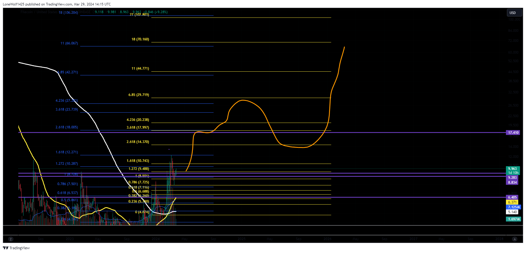Image resolution: width=526 pixels, height=253 pixels.
Task: Select blue Fib level 0.618 (6.537)
Action: point(68,193)
